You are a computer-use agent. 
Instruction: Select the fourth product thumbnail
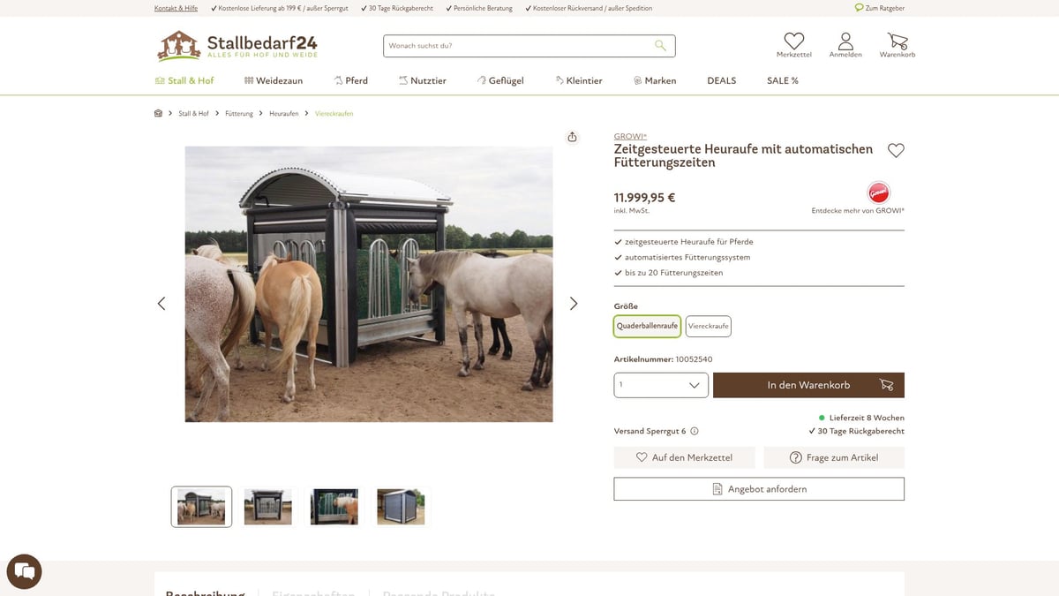(x=401, y=507)
